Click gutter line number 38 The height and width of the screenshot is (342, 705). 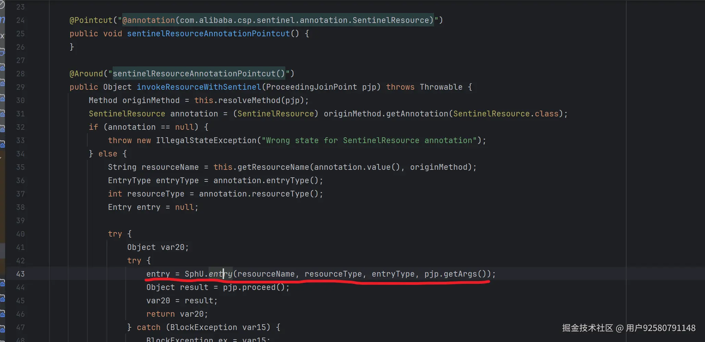click(21, 207)
